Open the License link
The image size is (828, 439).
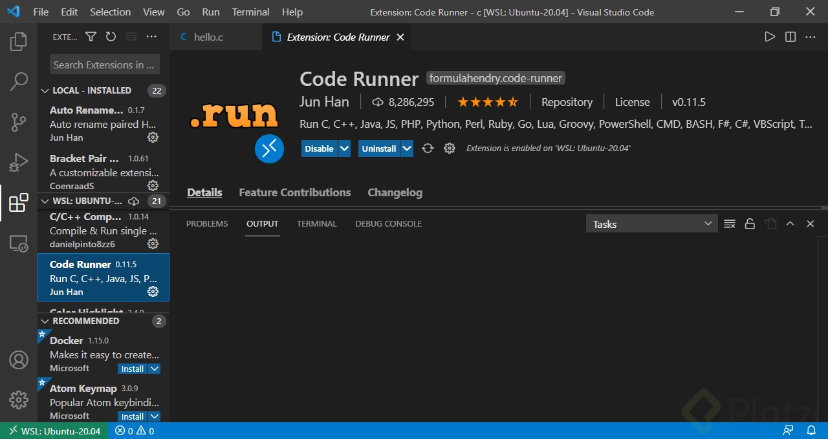tap(632, 102)
